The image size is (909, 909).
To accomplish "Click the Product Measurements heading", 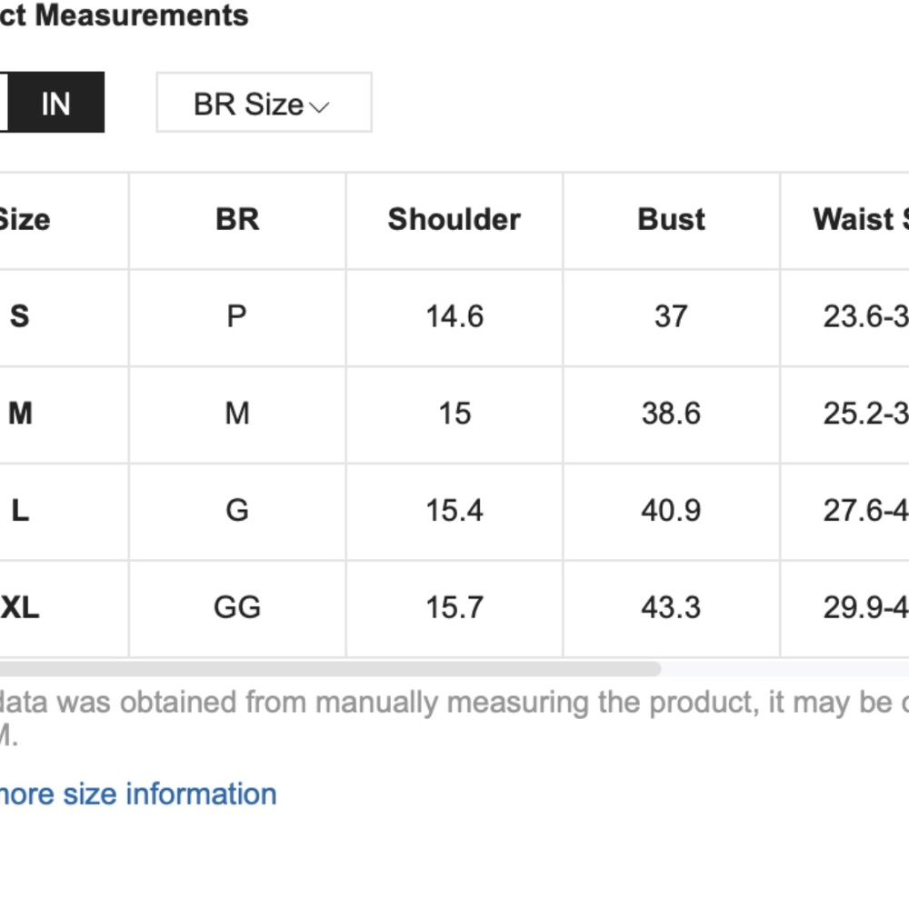I will pyautogui.click(x=125, y=15).
